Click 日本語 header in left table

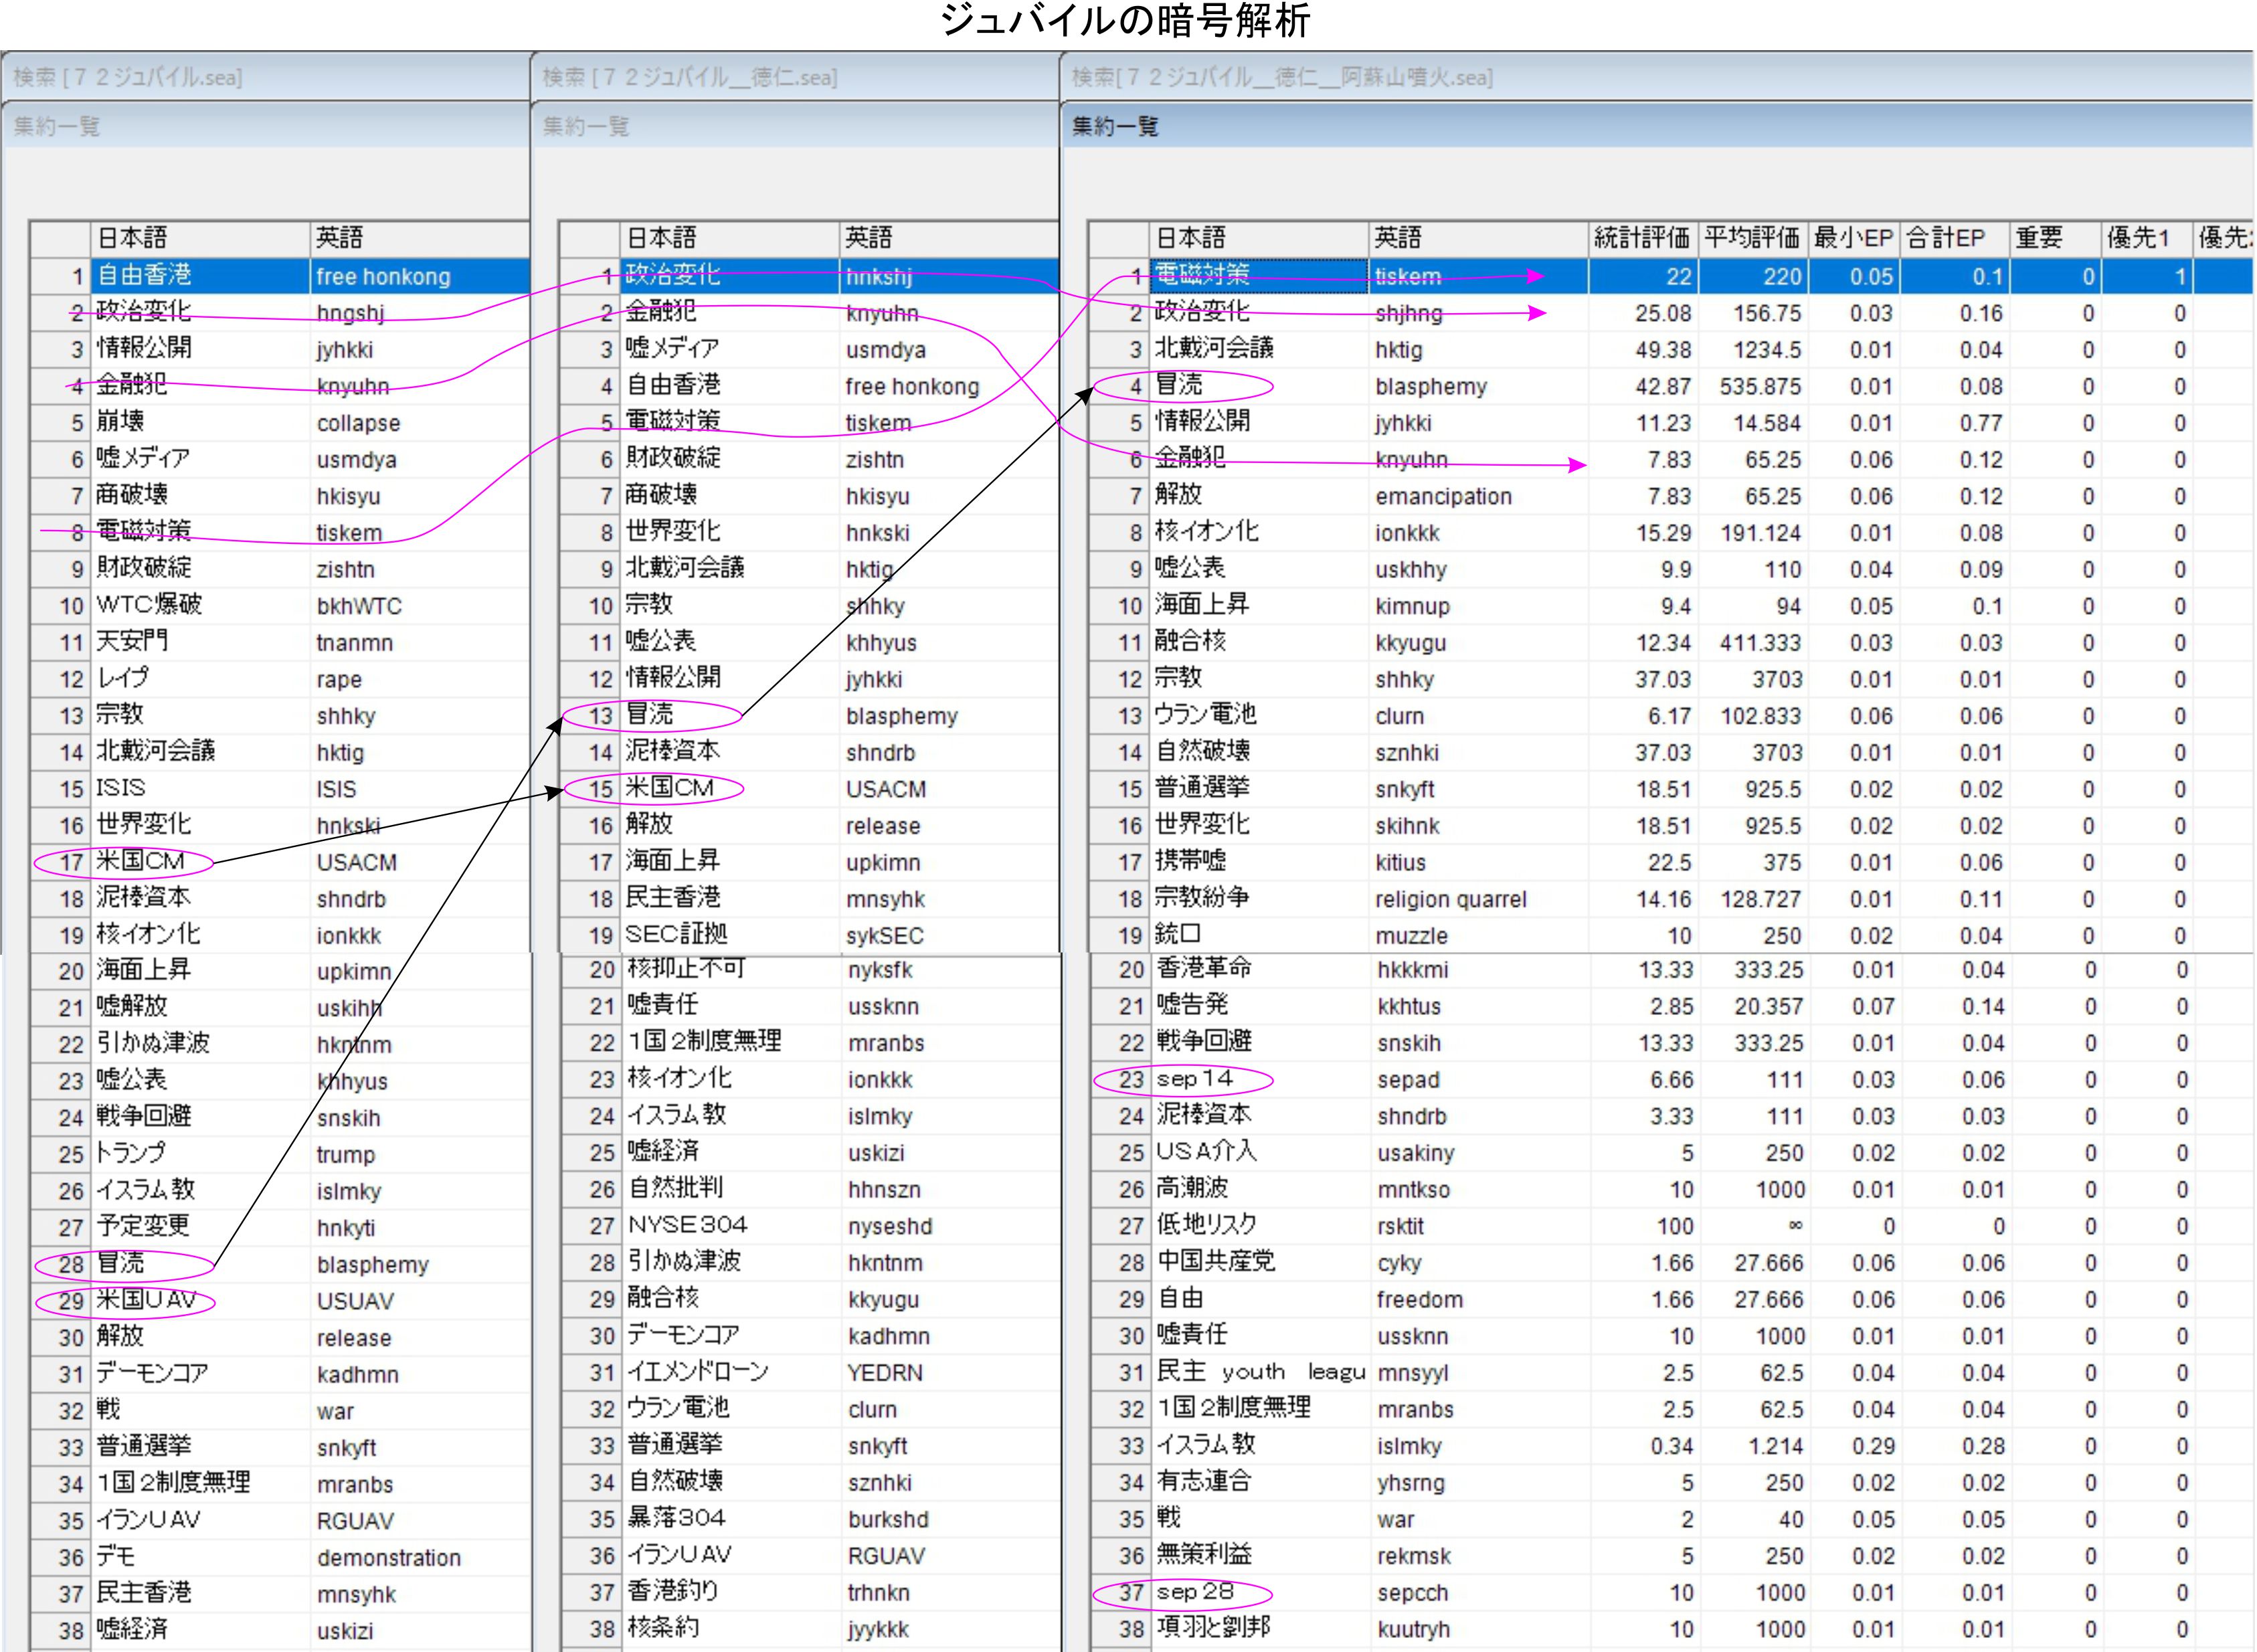tap(132, 238)
